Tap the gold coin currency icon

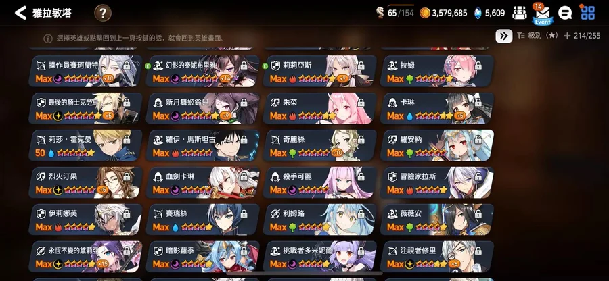[x=425, y=14]
